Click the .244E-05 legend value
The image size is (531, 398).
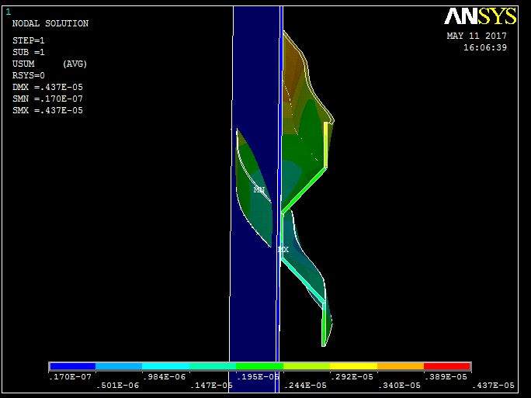point(305,385)
